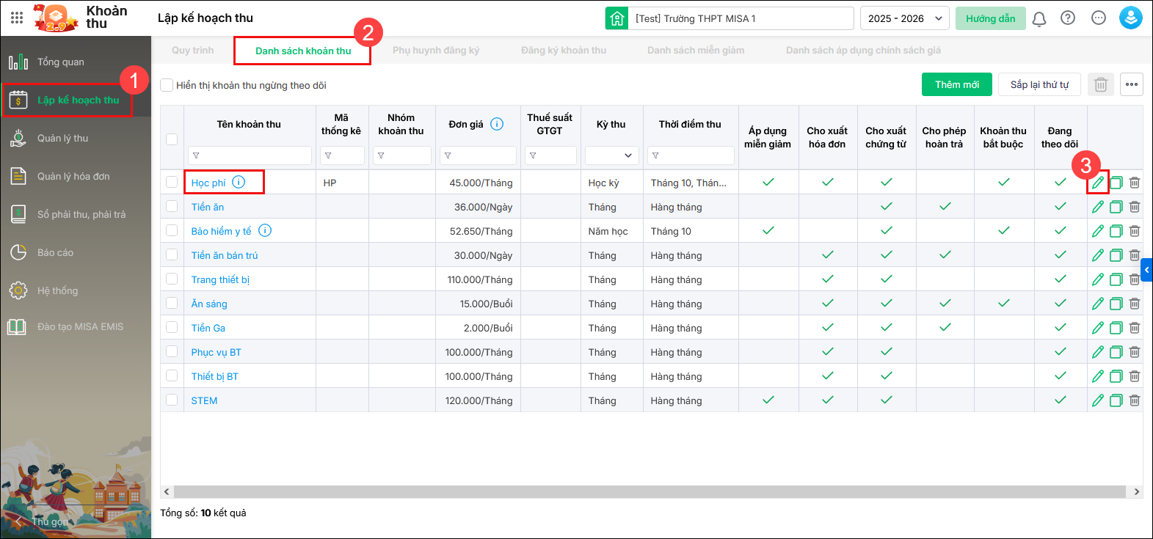Delete the STEM row via trash icon
1153x539 pixels.
[x=1134, y=400]
